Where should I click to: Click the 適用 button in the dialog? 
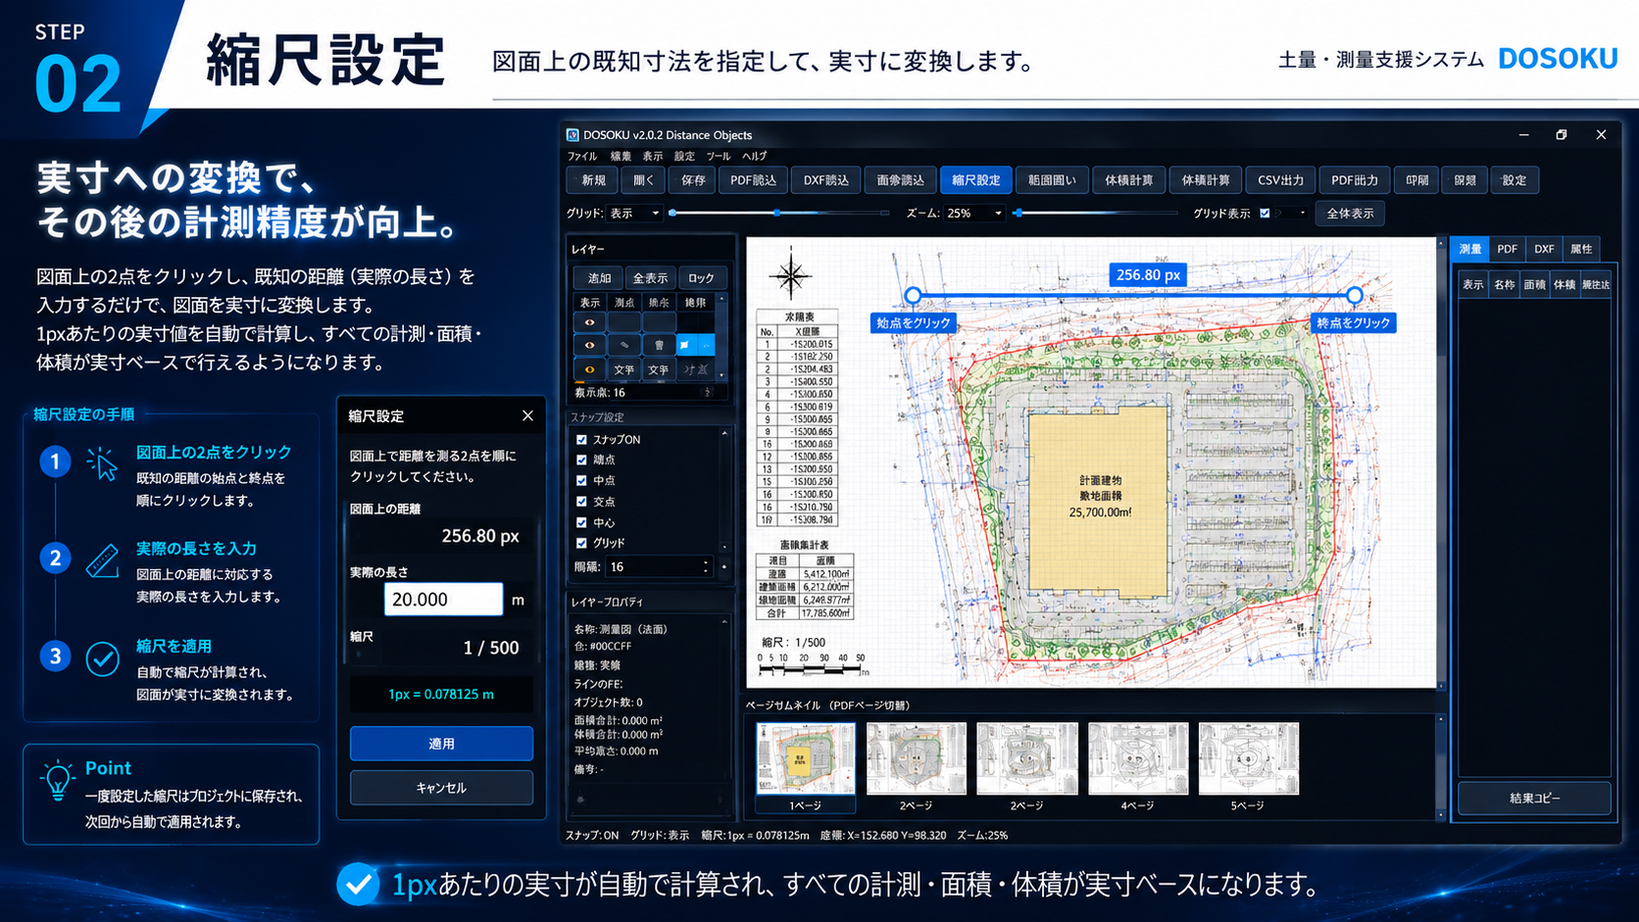click(x=441, y=744)
